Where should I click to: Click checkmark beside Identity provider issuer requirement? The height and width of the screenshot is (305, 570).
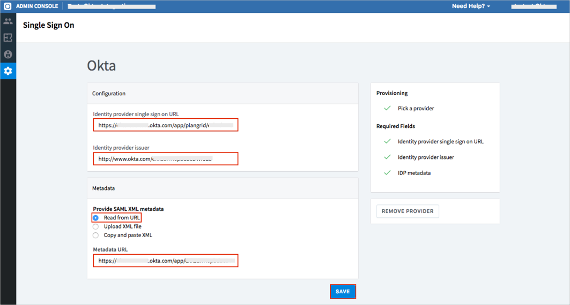[387, 157]
